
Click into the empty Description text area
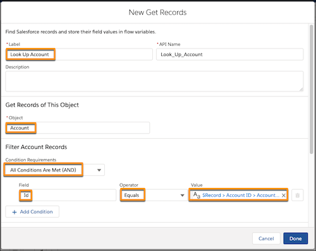click(x=154, y=81)
